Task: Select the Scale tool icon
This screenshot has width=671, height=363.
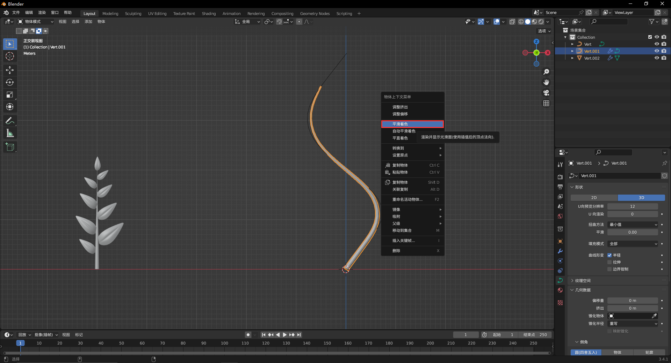Action: point(10,95)
